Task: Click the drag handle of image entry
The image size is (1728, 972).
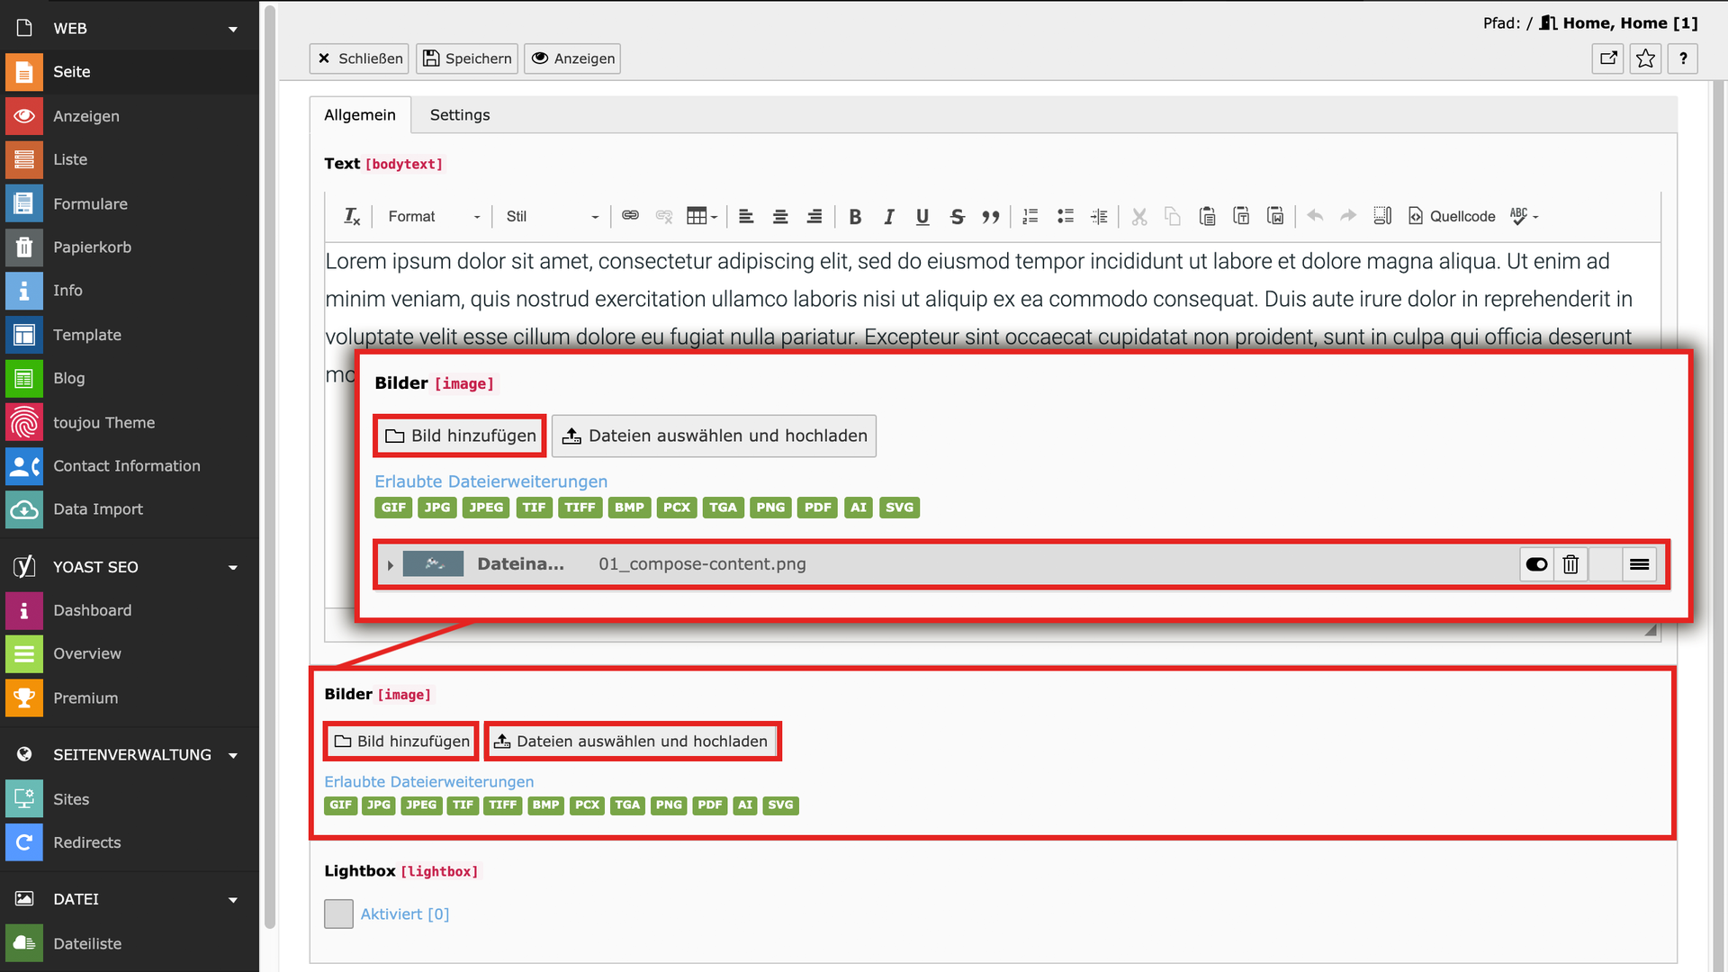Action: coord(1639,564)
